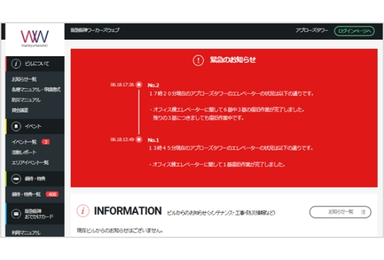The image size is (384, 260).
Task: Click the 06.18.17:26 timestamp
Action: coord(122,85)
